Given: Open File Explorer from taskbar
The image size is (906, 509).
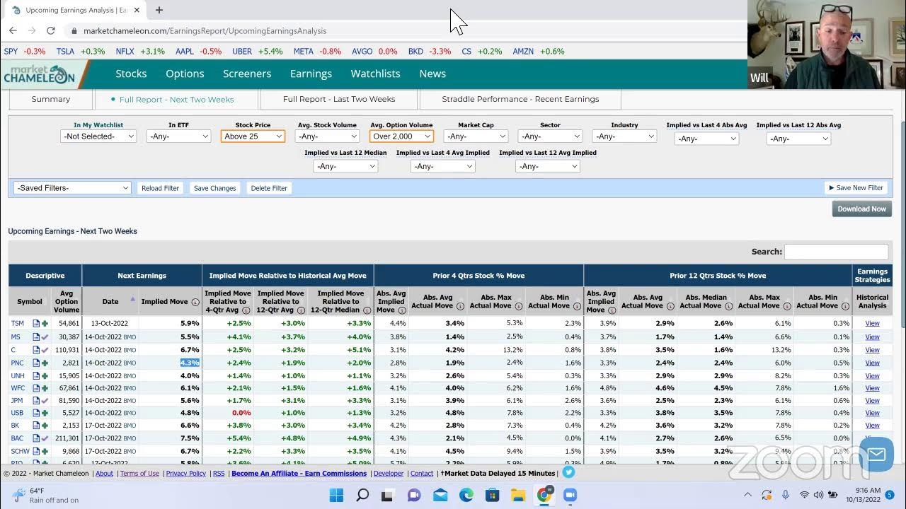Looking at the screenshot, I should coord(518,495).
